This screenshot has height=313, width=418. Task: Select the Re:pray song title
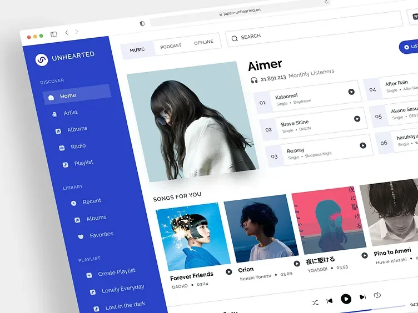coord(295,150)
